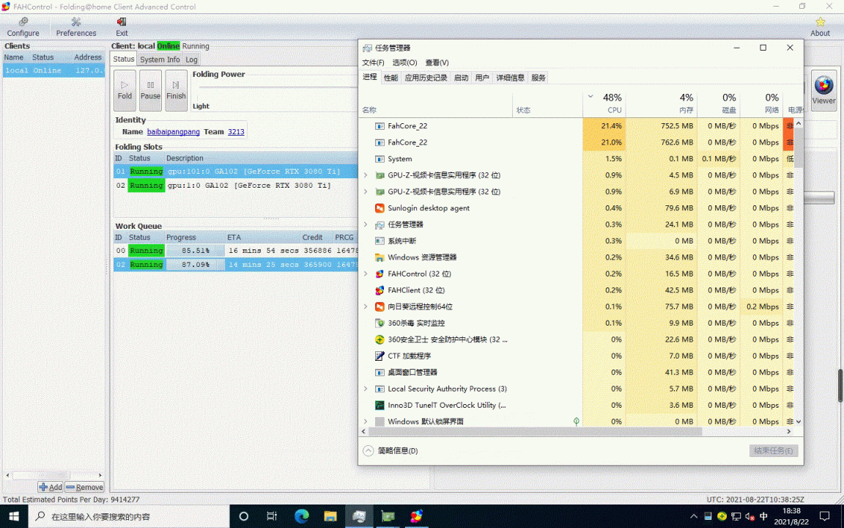Expand the FAHControl (32 位) process
Image resolution: width=844 pixels, height=528 pixels.
point(366,274)
